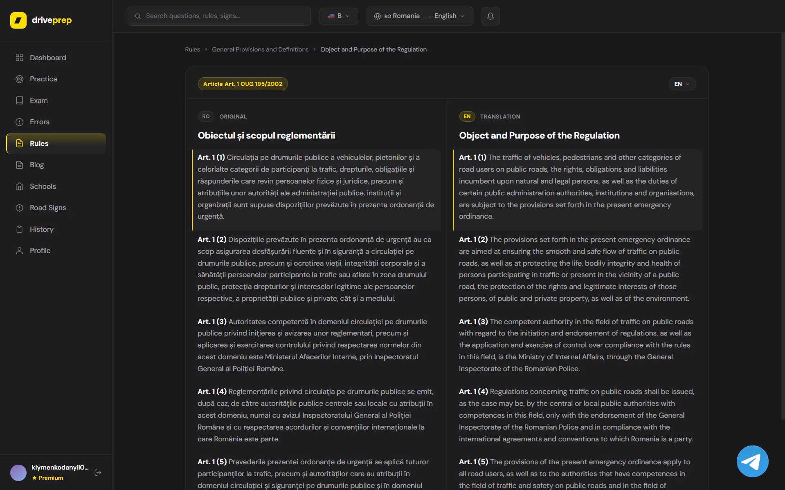
Task: Click the Rules document icon
Action: 19,143
